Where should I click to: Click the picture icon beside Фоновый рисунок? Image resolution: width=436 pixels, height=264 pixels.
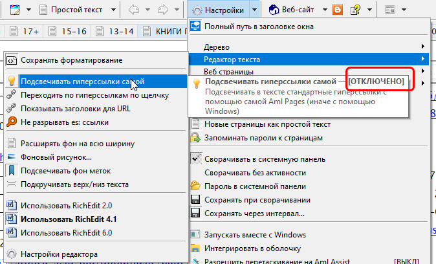pos(12,157)
